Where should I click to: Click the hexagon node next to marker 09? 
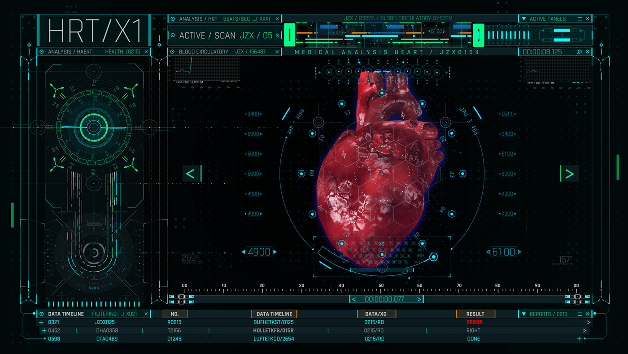point(301,173)
